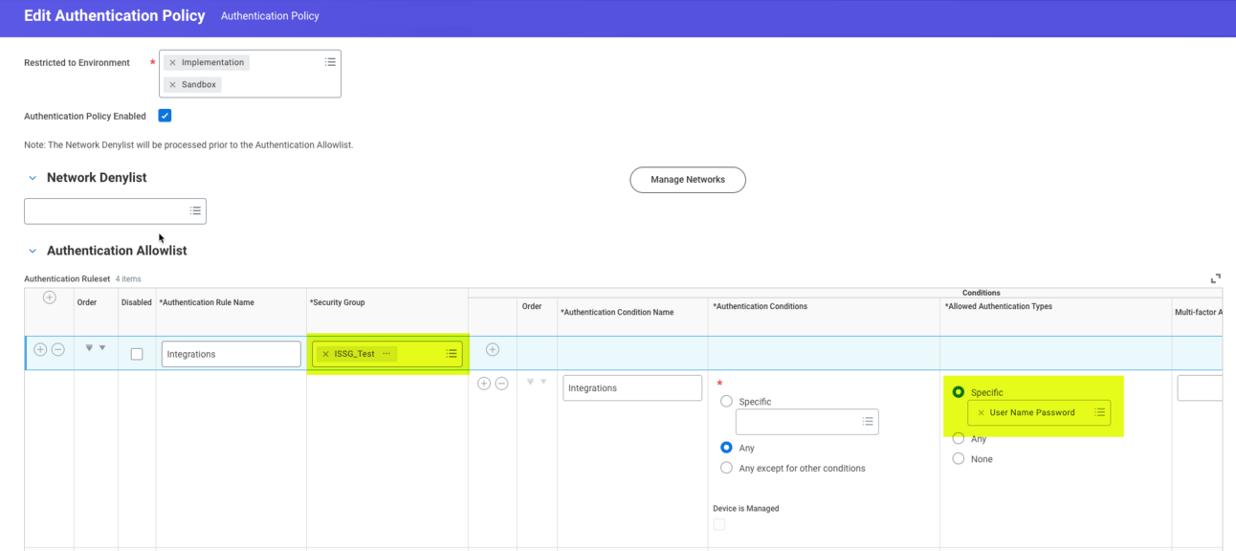
Task: Uncheck Authentication Policy Enabled checkbox
Action: tap(165, 116)
